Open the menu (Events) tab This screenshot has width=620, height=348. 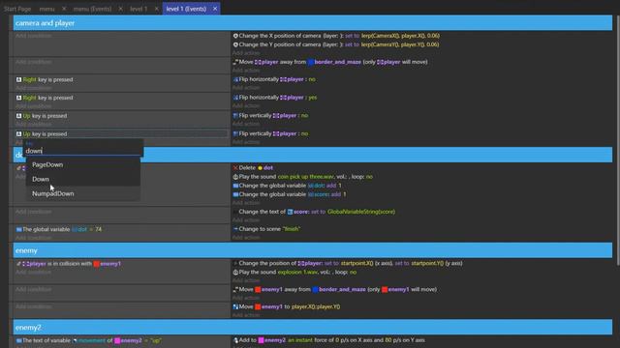point(93,9)
